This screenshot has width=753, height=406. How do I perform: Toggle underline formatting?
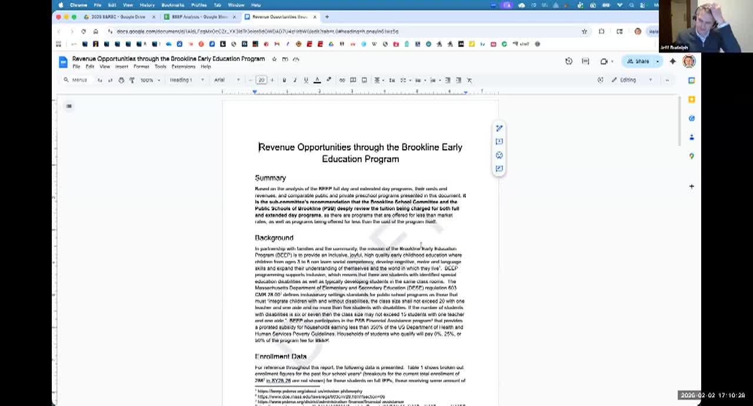pos(306,80)
